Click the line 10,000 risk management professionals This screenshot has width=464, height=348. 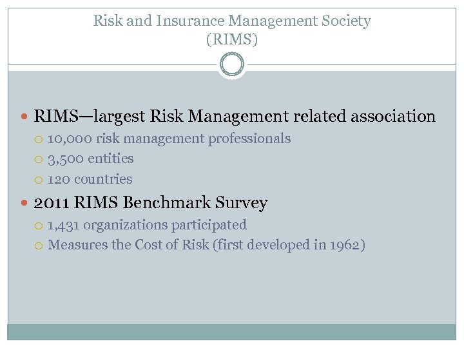(169, 139)
